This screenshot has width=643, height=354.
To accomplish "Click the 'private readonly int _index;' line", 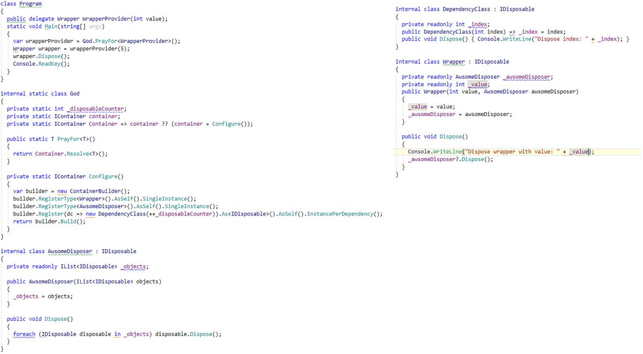I will pos(446,24).
